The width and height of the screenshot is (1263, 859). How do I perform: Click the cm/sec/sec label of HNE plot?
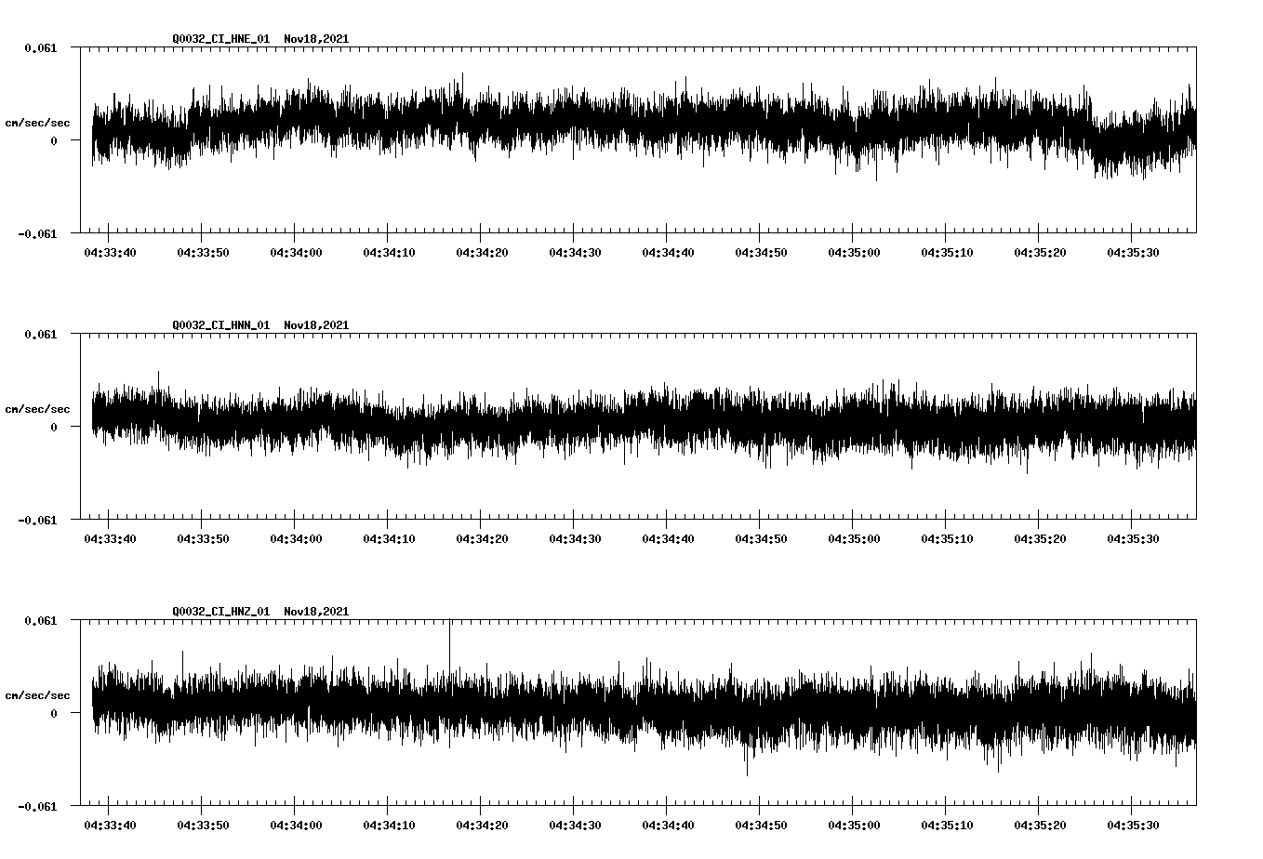click(37, 123)
